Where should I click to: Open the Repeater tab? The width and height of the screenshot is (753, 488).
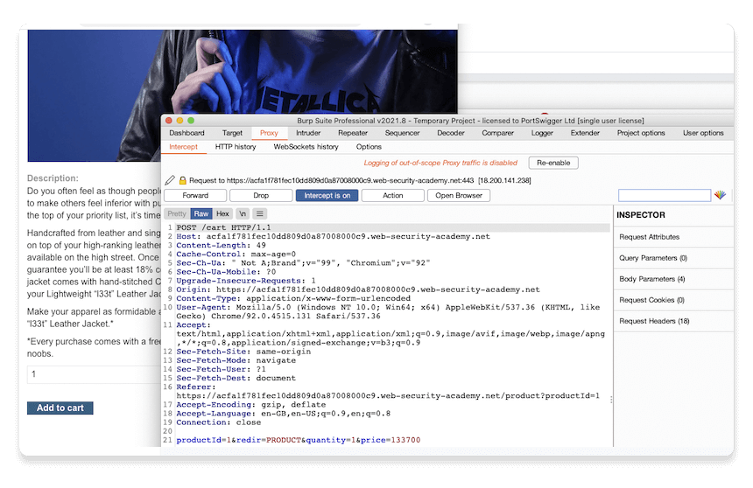pos(353,133)
